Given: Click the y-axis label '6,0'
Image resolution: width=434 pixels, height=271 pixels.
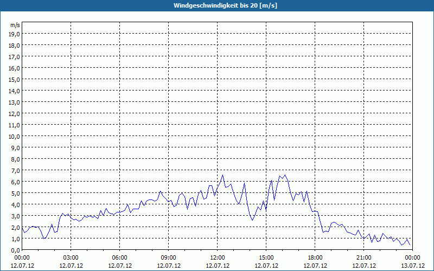Looking at the screenshot, I should tap(16, 182).
